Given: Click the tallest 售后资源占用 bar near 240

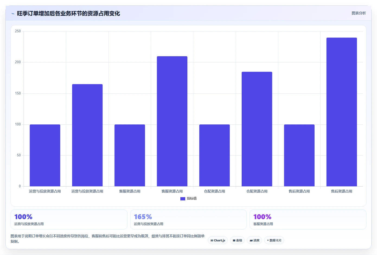Looking at the screenshot, I should (x=342, y=112).
